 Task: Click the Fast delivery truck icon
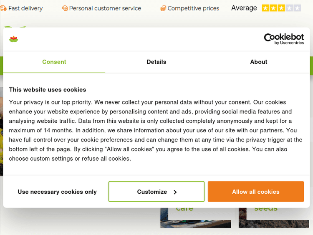pos(3,8)
